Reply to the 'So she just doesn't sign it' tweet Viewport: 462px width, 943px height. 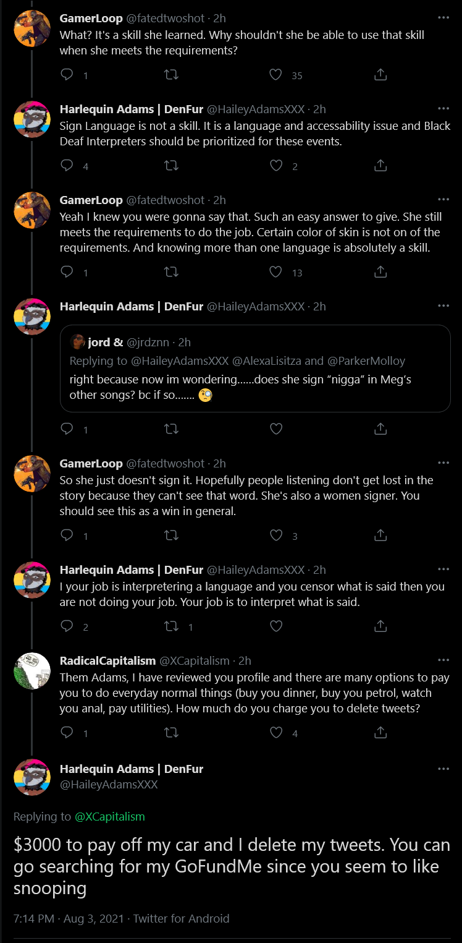coord(67,535)
